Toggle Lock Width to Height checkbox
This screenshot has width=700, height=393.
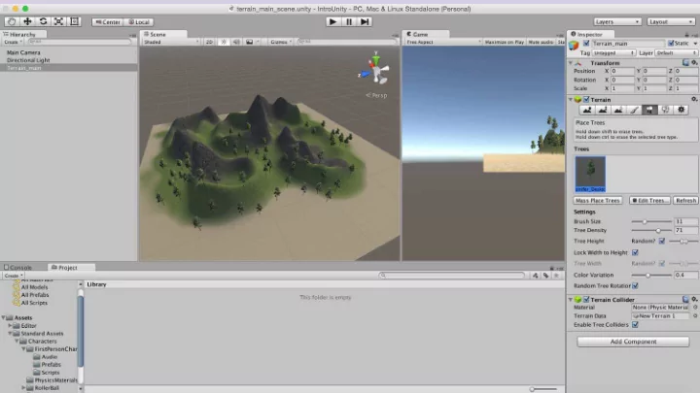coord(635,252)
